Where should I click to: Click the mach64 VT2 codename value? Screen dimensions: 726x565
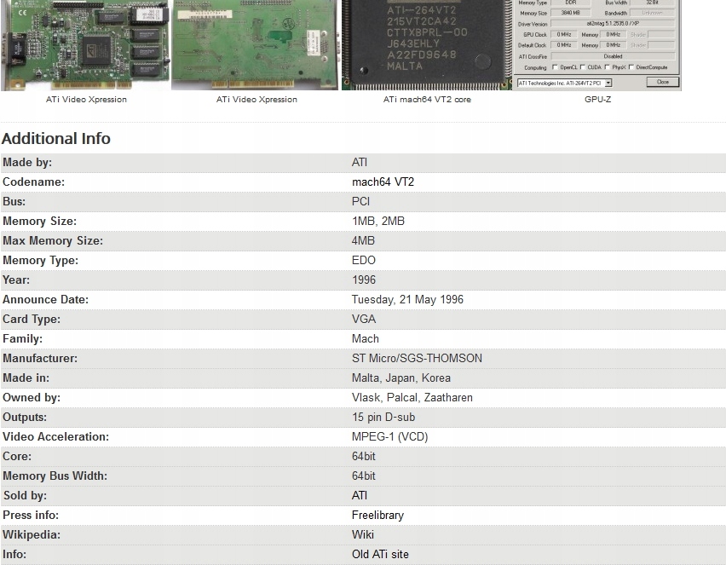click(x=383, y=182)
